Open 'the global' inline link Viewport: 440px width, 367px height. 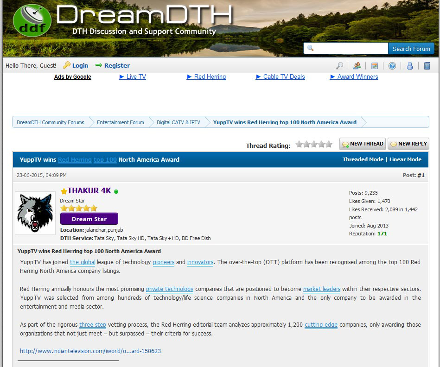click(x=83, y=262)
